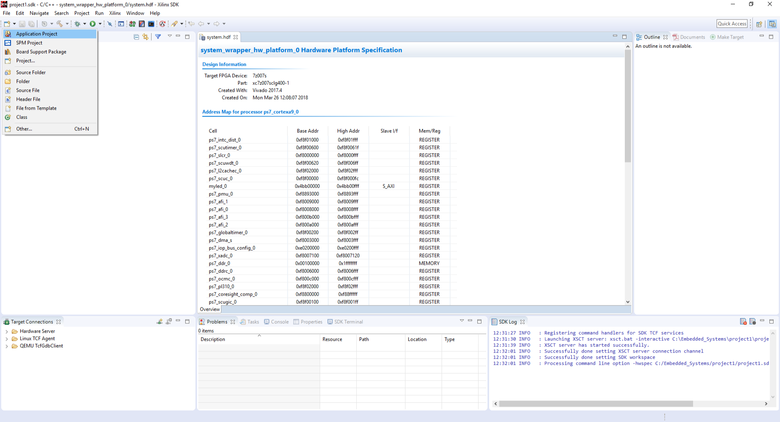Viewport: 780px width, 422px height.
Task: Open the back navigation history dropdown
Action: point(208,24)
